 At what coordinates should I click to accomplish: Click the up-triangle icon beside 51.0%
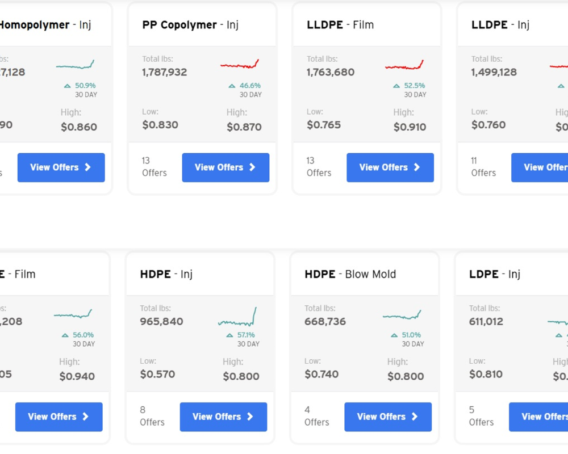394,335
